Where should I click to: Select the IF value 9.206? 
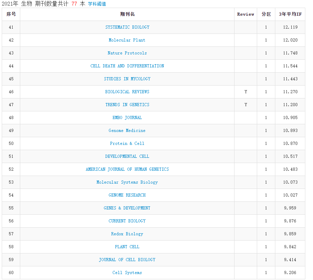tap(290, 273)
